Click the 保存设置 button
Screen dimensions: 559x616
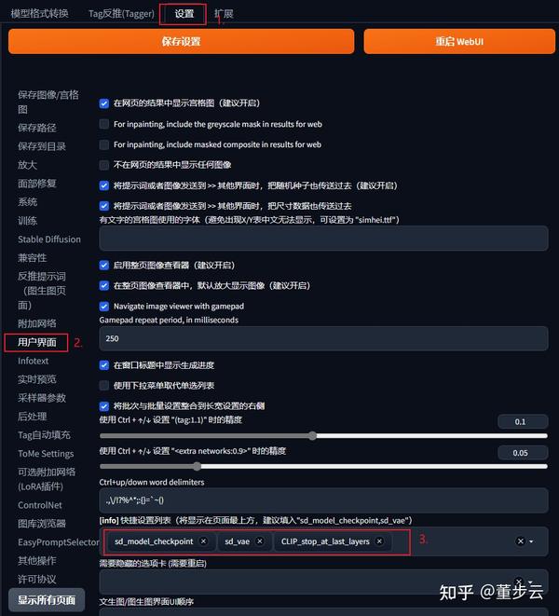(x=181, y=41)
